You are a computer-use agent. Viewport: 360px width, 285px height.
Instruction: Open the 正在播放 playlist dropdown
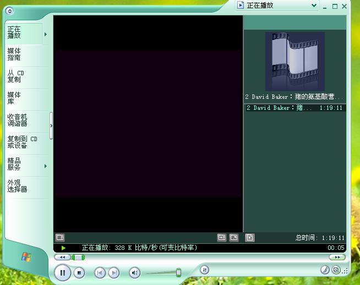click(x=314, y=5)
